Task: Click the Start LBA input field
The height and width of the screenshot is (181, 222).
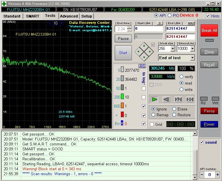Action: click(x=149, y=29)
